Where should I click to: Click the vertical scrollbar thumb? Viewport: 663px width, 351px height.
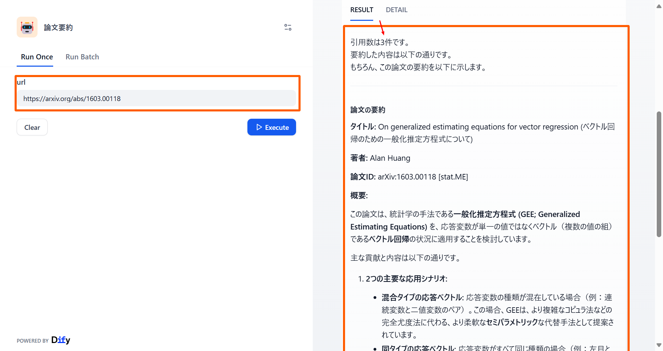[x=659, y=174]
